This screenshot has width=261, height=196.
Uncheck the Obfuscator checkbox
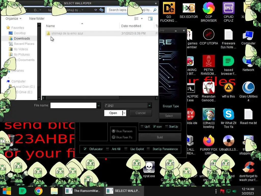[85, 149]
